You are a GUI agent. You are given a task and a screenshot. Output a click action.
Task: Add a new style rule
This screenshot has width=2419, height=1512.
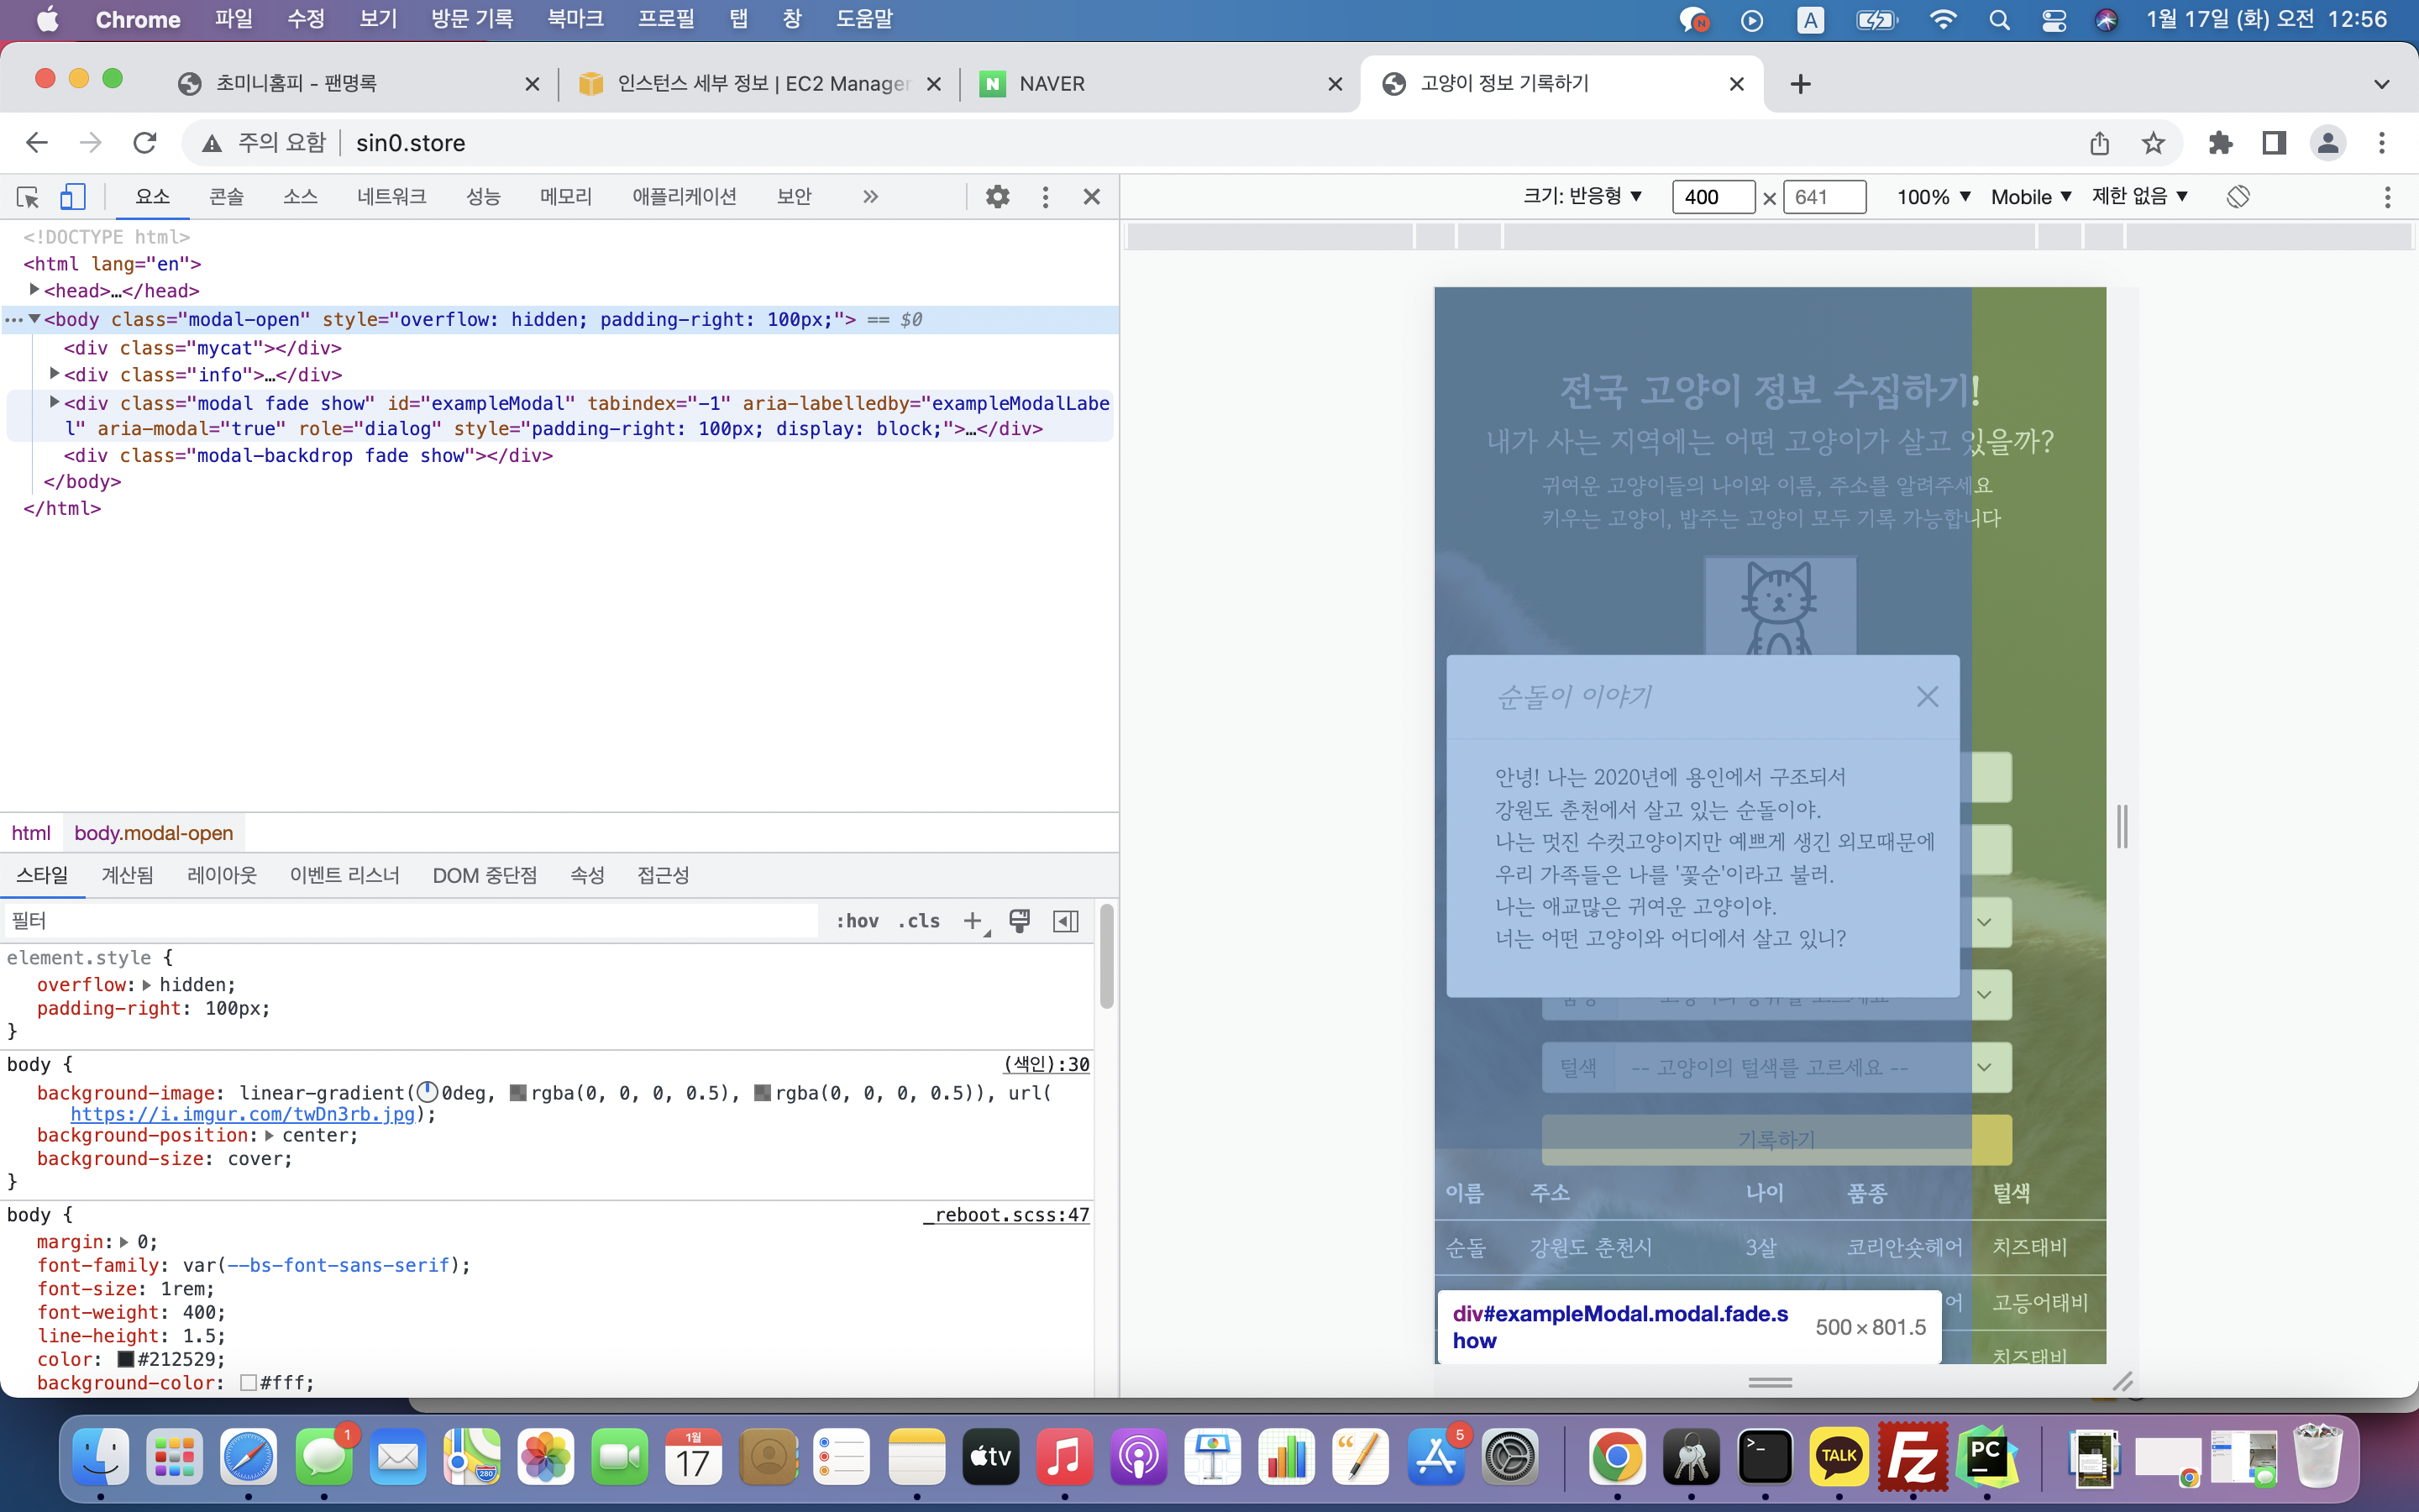(973, 921)
